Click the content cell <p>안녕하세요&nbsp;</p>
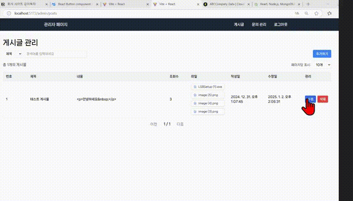The image size is (353, 201). (x=96, y=99)
